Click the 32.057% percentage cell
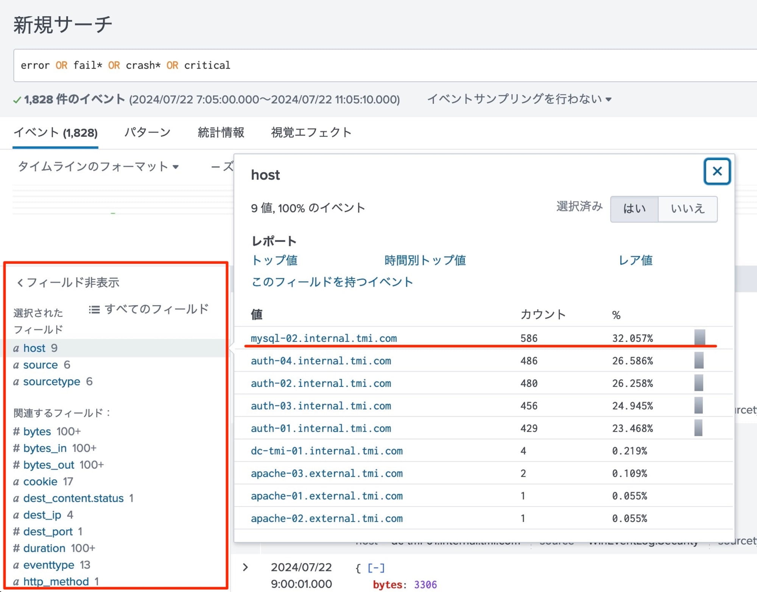757x592 pixels. (632, 338)
